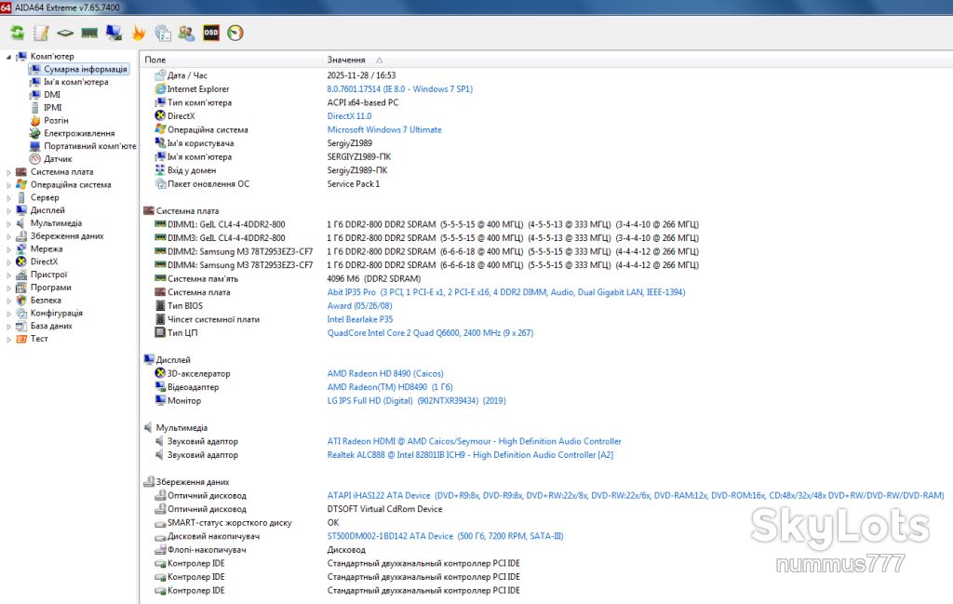The width and height of the screenshot is (953, 604).
Task: Select the Конфігурація tree category
Action: point(57,313)
